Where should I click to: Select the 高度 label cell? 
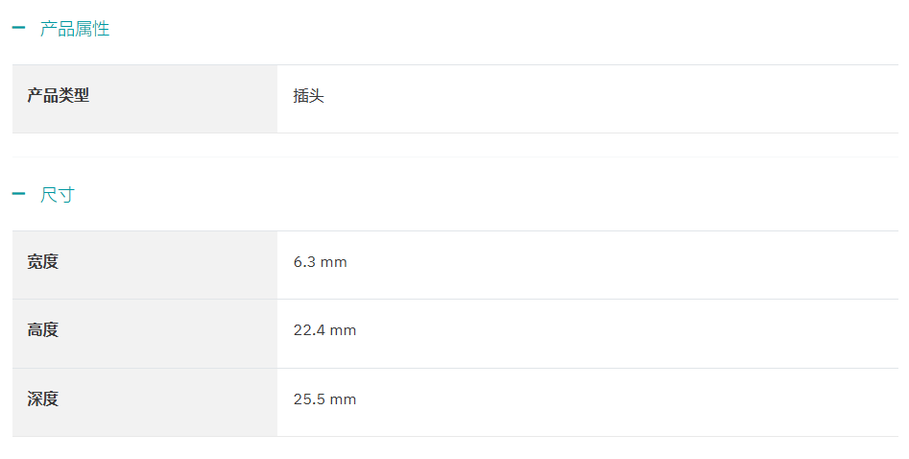coord(145,333)
